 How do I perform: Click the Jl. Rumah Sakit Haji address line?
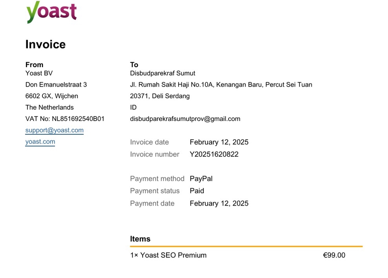221,85
